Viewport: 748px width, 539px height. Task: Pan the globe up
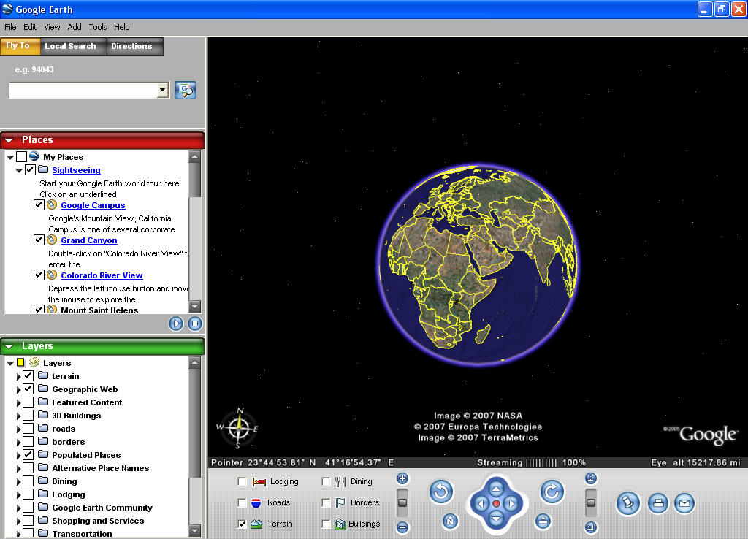pos(496,489)
